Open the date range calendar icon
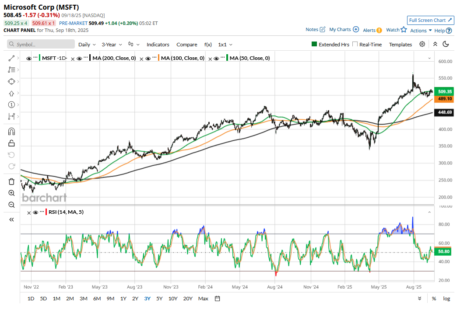460x313 pixels. click(x=218, y=299)
